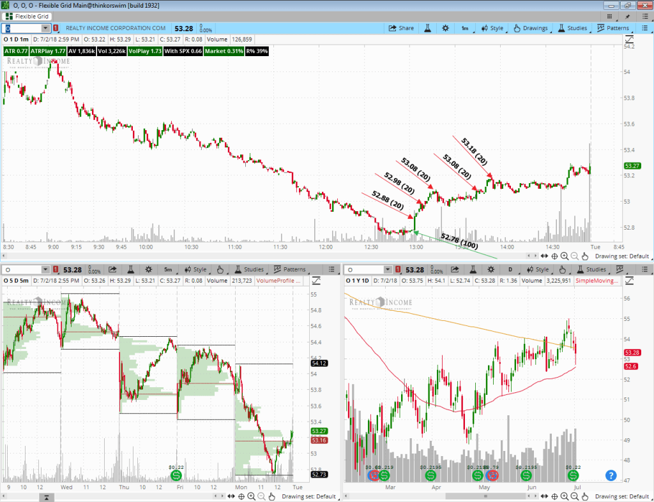Image resolution: width=654 pixels, height=502 pixels.
Task: Click the symbol input field in bottom-left chart
Action: 22,269
